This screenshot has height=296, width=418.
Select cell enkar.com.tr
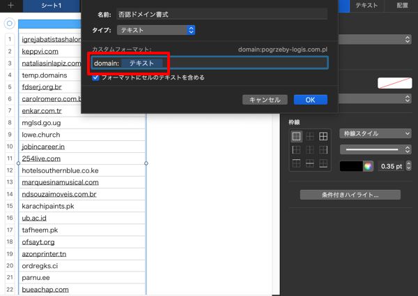(50, 111)
